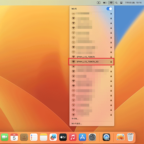This screenshot has height=144, width=144.
Task: Open Control Center from the menu bar
Action: click(x=121, y=3)
